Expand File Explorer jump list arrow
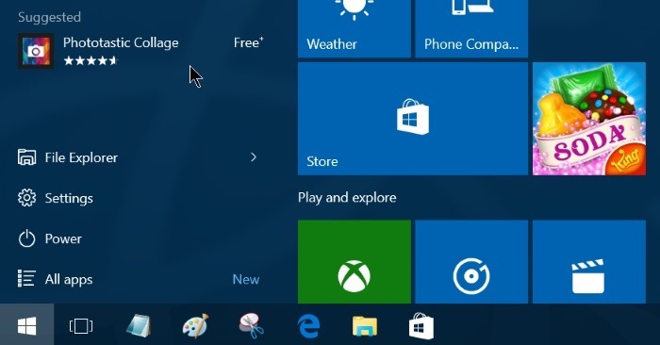 (254, 157)
